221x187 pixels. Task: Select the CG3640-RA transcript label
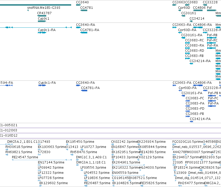pyautogui.click(x=85, y=25)
